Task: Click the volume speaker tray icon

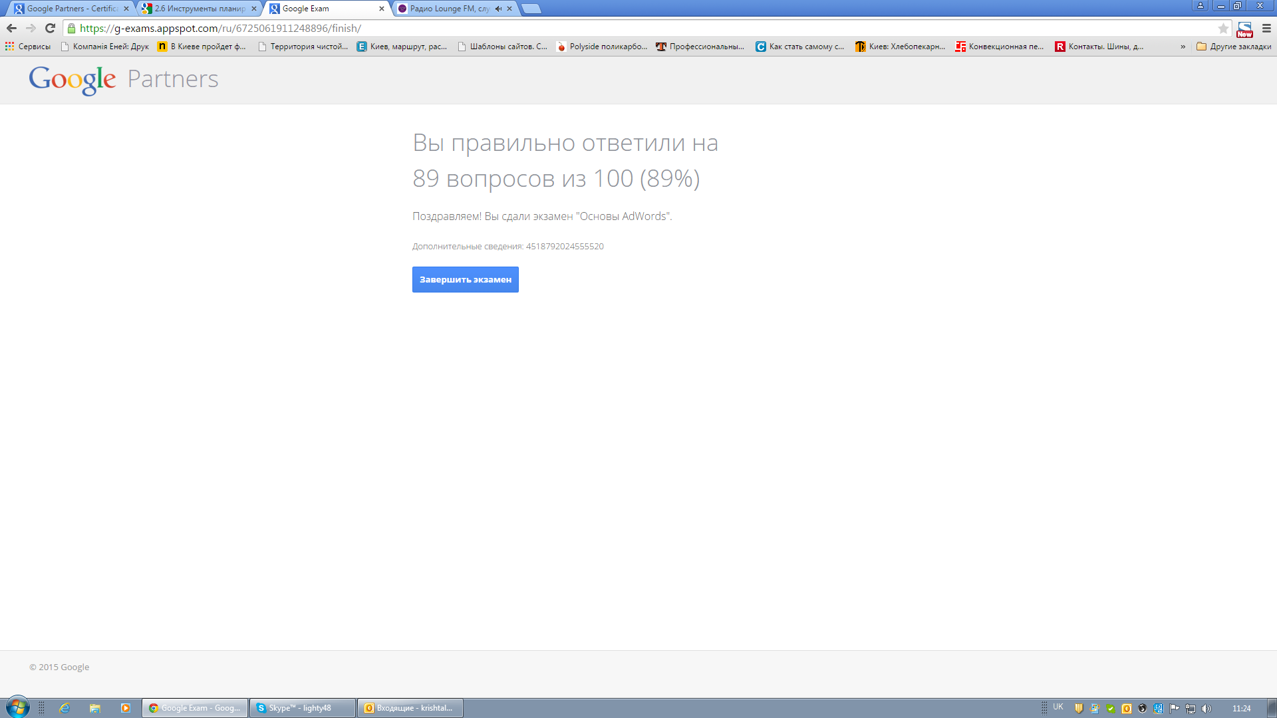Action: 1206,709
